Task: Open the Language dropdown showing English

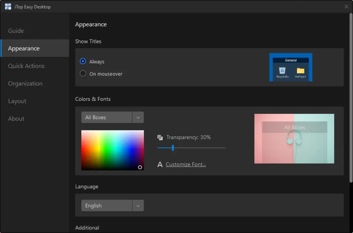Action: 107,205
